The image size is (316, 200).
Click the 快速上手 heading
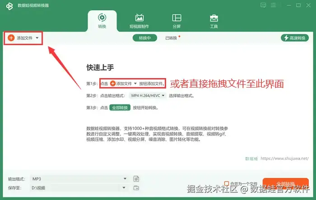coord(100,68)
